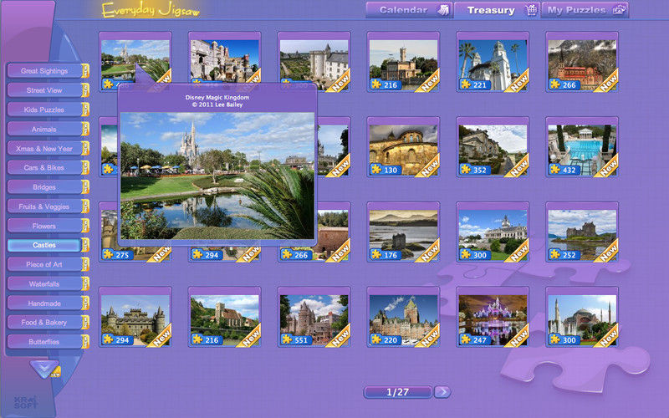Open the Handmade category
This screenshot has width=669, height=418.
coord(44,303)
